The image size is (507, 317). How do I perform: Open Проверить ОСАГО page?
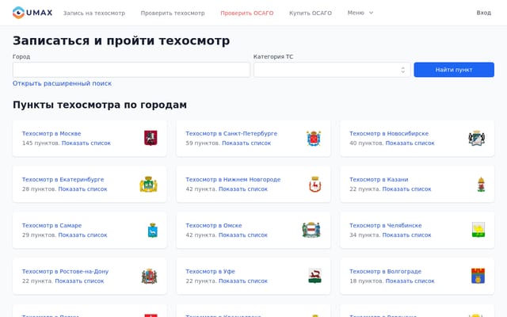pyautogui.click(x=247, y=13)
